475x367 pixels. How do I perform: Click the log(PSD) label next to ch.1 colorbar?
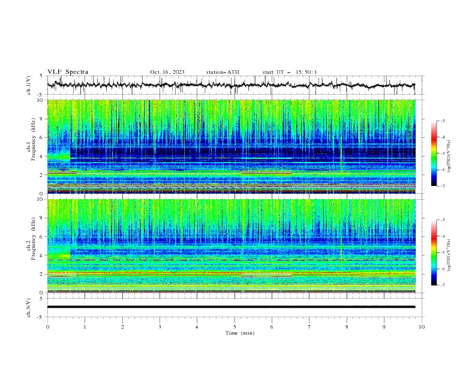449,157
